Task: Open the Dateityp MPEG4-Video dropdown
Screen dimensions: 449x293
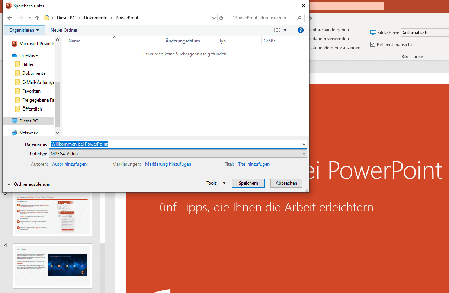Action: click(x=178, y=154)
